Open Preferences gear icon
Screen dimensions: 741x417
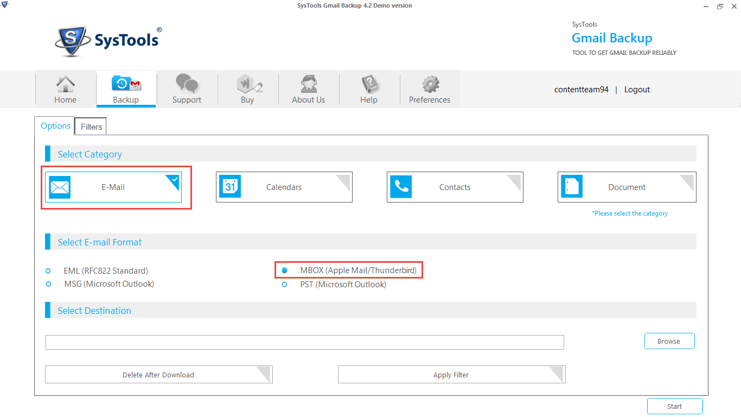tap(430, 84)
